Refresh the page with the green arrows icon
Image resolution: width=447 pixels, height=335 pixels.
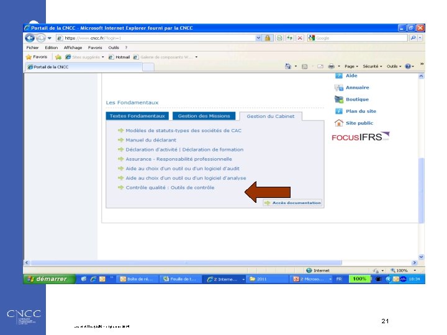pos(290,38)
